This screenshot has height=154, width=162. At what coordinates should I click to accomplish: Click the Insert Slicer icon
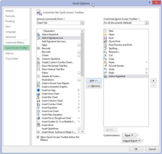tap(38, 125)
